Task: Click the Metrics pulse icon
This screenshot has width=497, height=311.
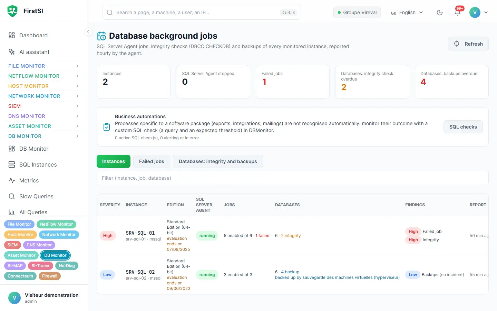Action: pos(12,180)
